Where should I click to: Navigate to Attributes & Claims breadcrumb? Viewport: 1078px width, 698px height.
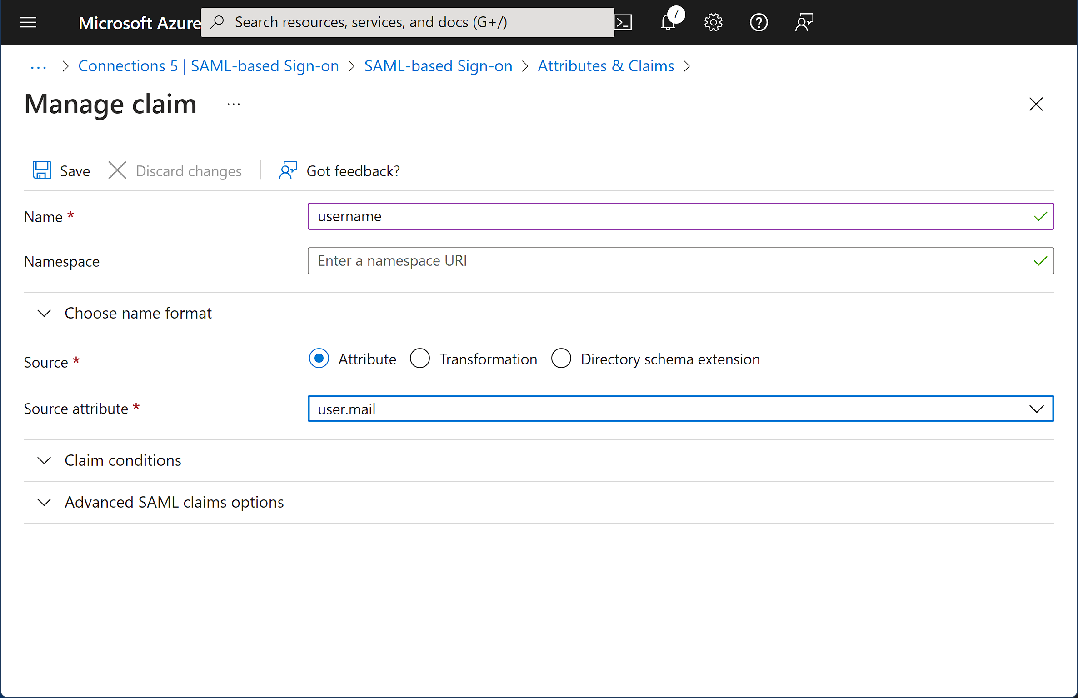pyautogui.click(x=605, y=66)
